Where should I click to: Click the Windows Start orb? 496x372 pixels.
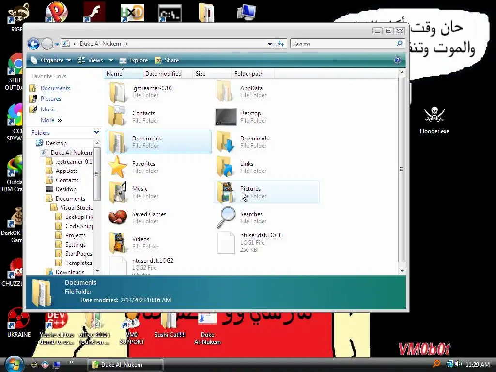coord(14,364)
